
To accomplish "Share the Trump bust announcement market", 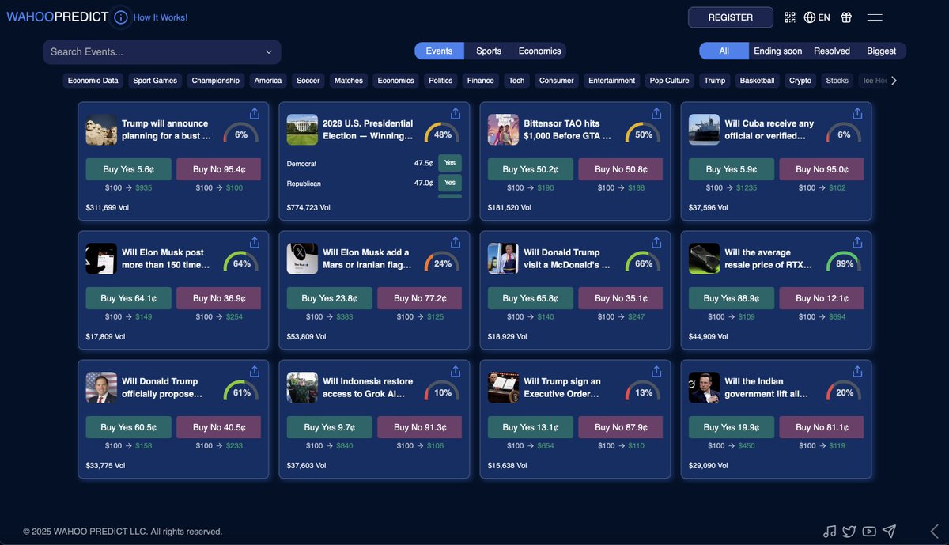I will pos(254,113).
